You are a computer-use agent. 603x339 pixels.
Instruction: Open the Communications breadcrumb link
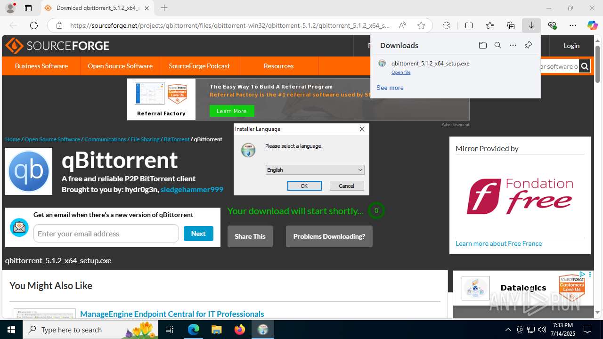[x=106, y=139]
